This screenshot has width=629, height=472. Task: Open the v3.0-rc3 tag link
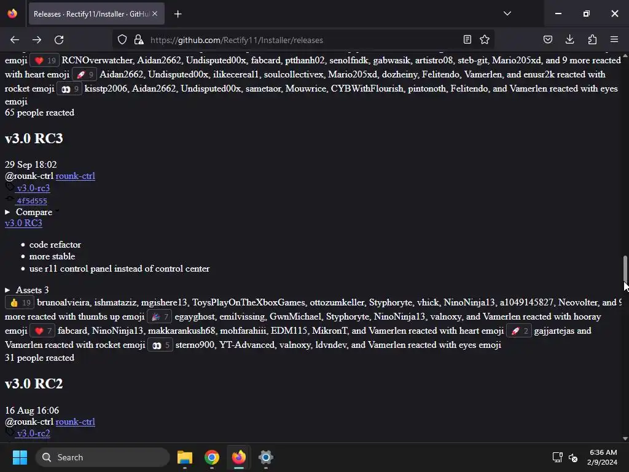[x=33, y=188]
